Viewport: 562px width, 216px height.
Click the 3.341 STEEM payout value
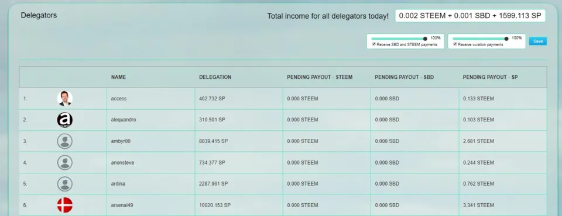click(x=478, y=205)
